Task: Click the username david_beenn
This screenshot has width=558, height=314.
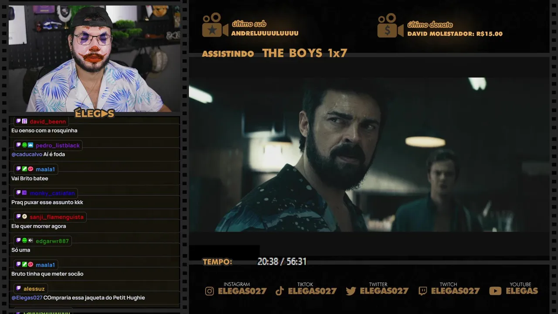Action: (48, 122)
